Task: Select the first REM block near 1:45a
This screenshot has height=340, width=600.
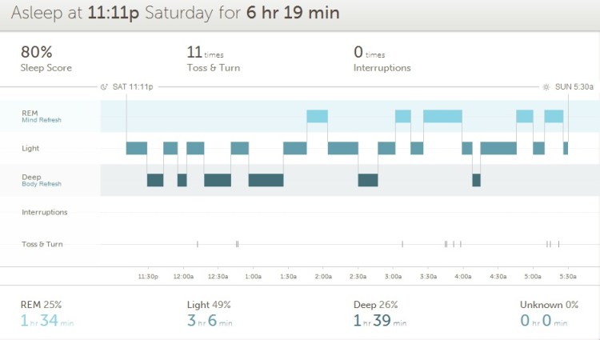Action: pos(317,116)
